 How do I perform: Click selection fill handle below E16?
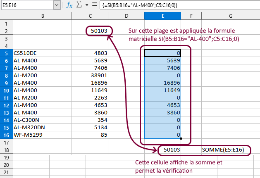tap(181, 138)
